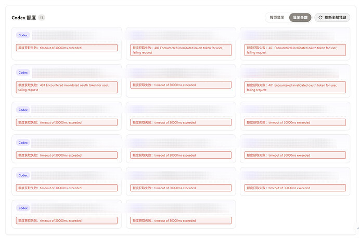Click 401 oauth error message beside Codex tag

[67, 88]
